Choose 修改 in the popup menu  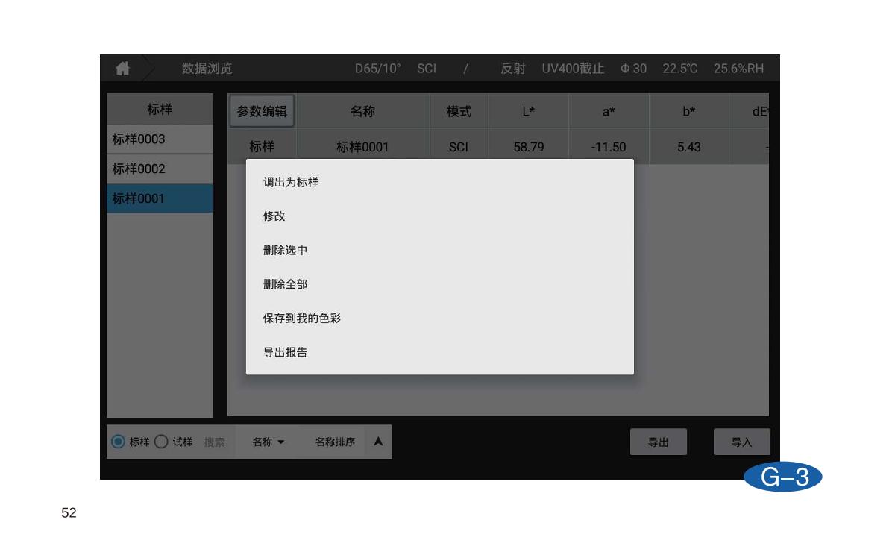coord(274,216)
